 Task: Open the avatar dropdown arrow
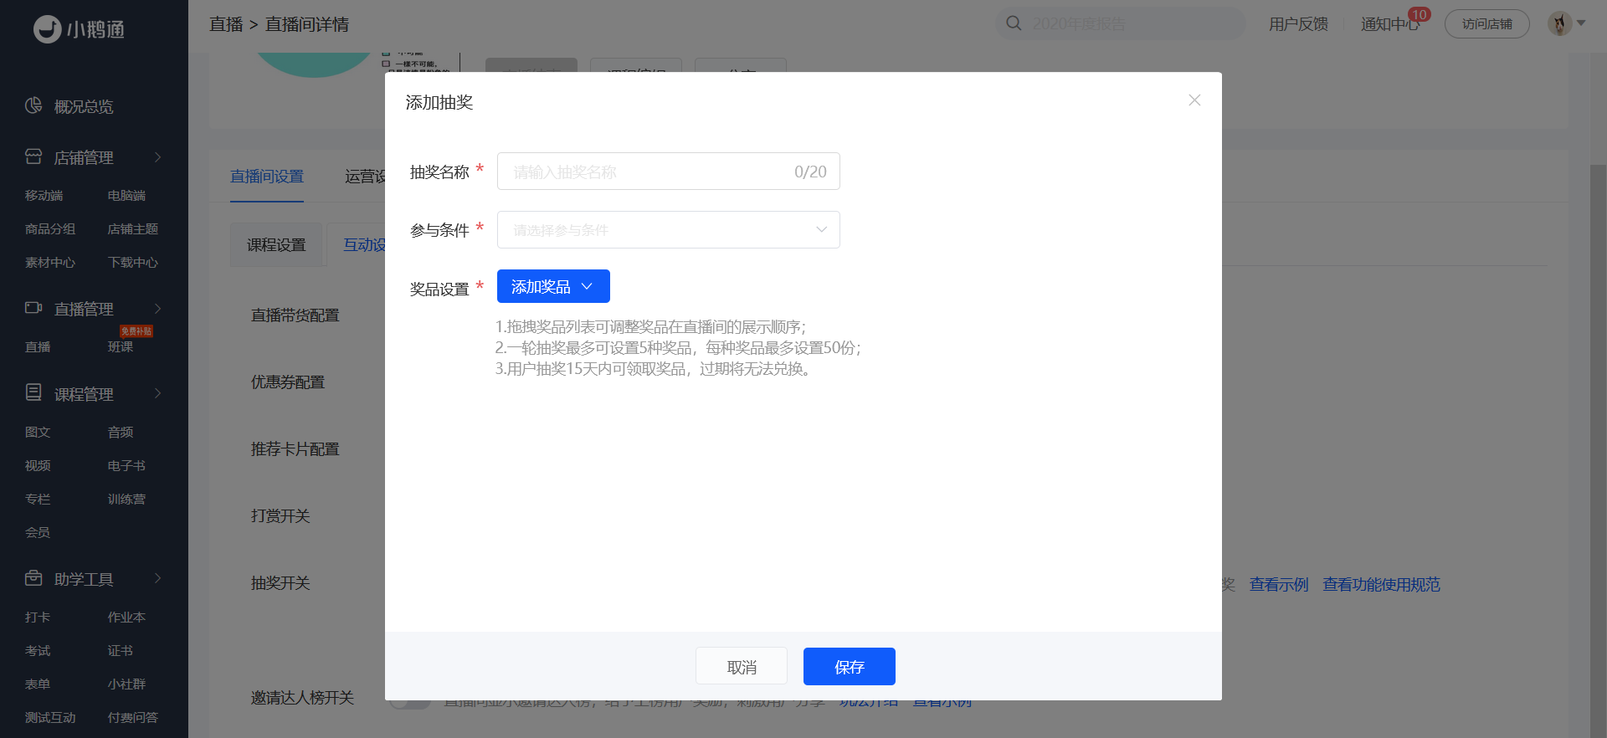[x=1581, y=23]
